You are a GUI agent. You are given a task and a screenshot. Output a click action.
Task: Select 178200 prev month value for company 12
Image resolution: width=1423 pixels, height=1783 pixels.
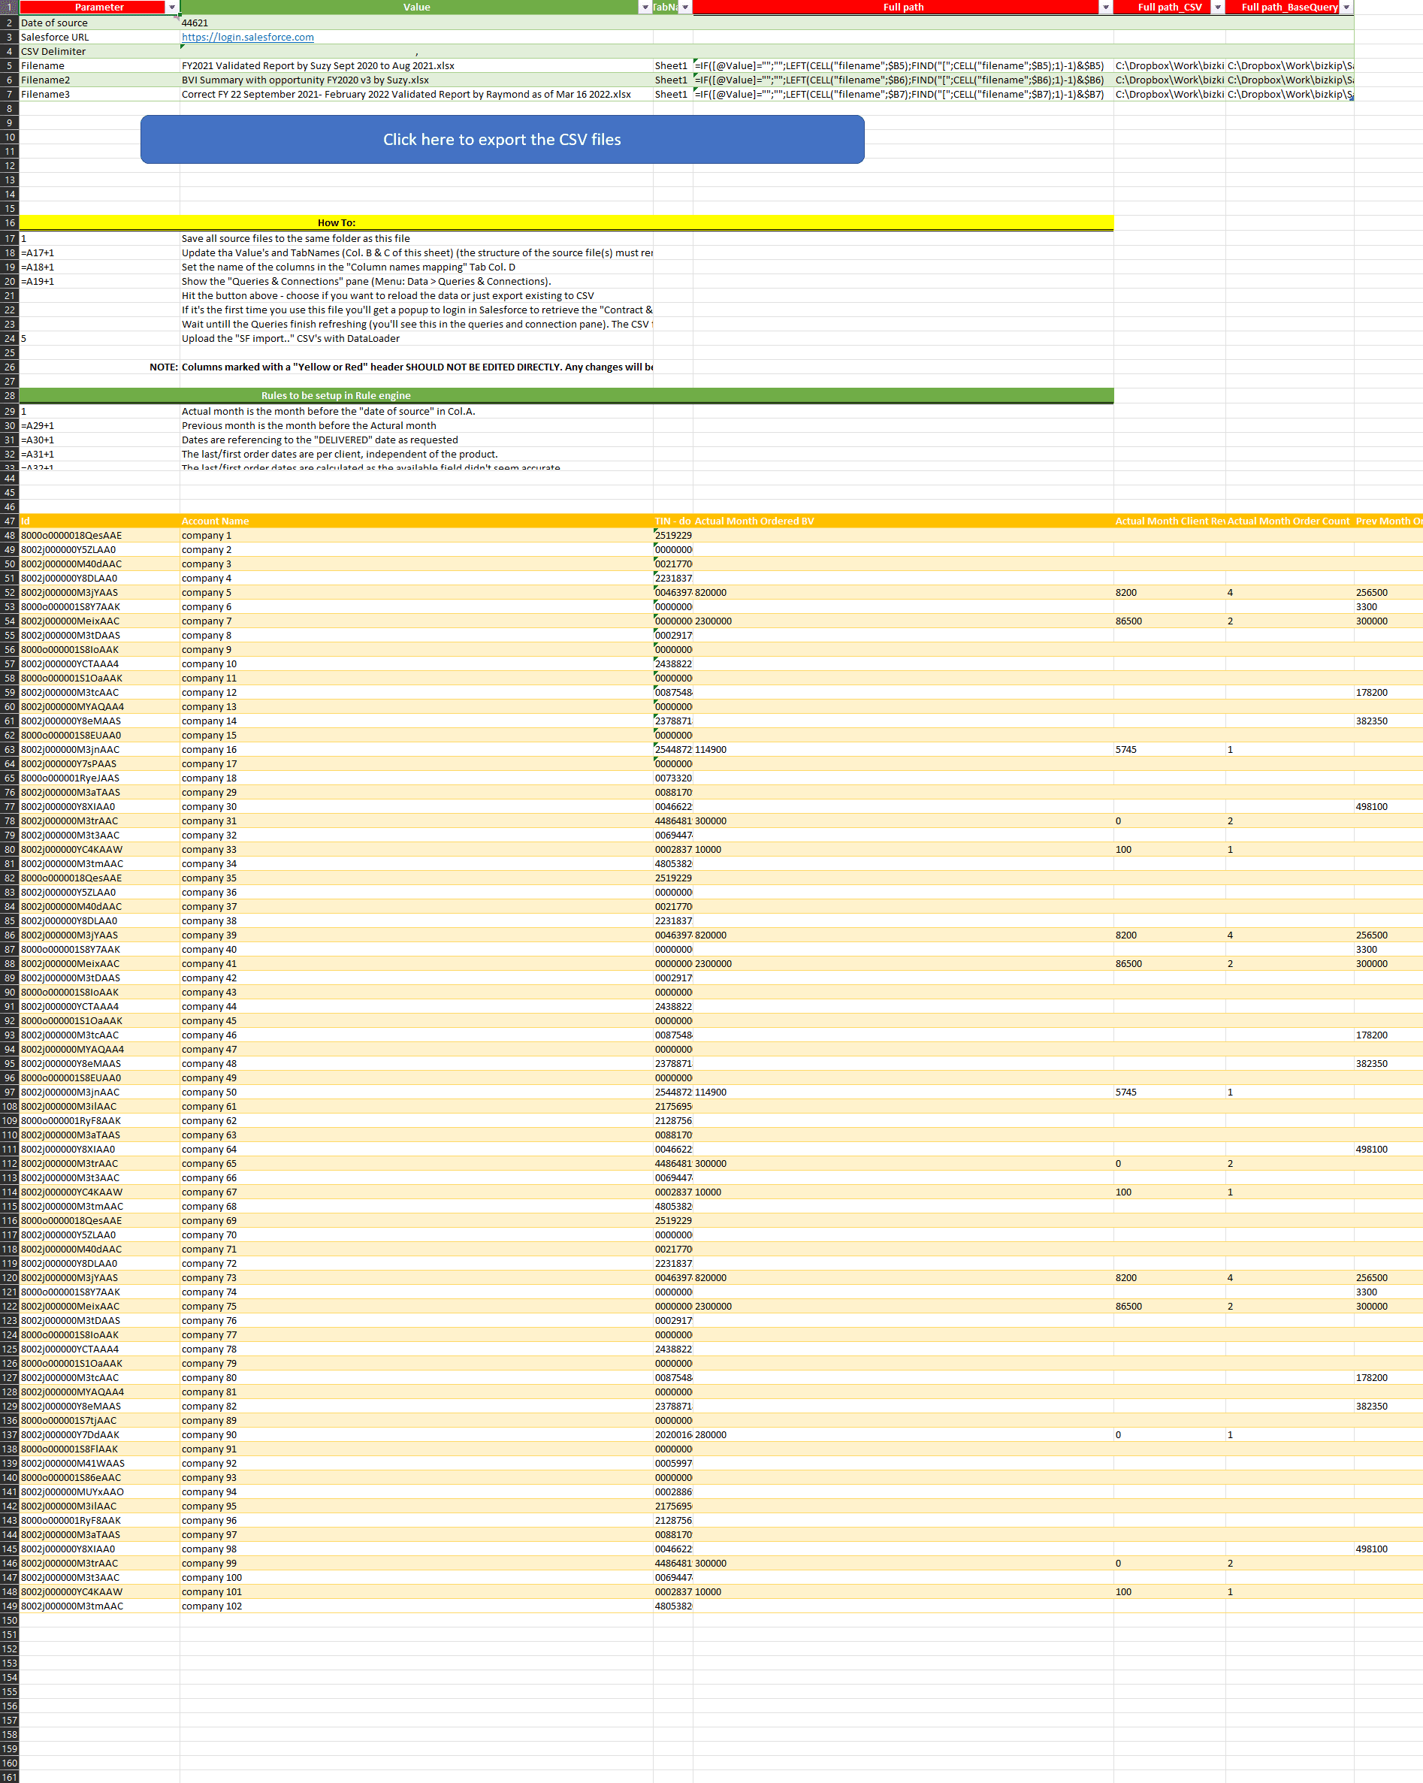click(x=1388, y=692)
